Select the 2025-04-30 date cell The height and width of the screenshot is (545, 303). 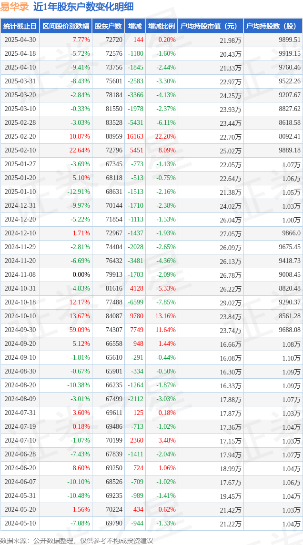point(20,40)
